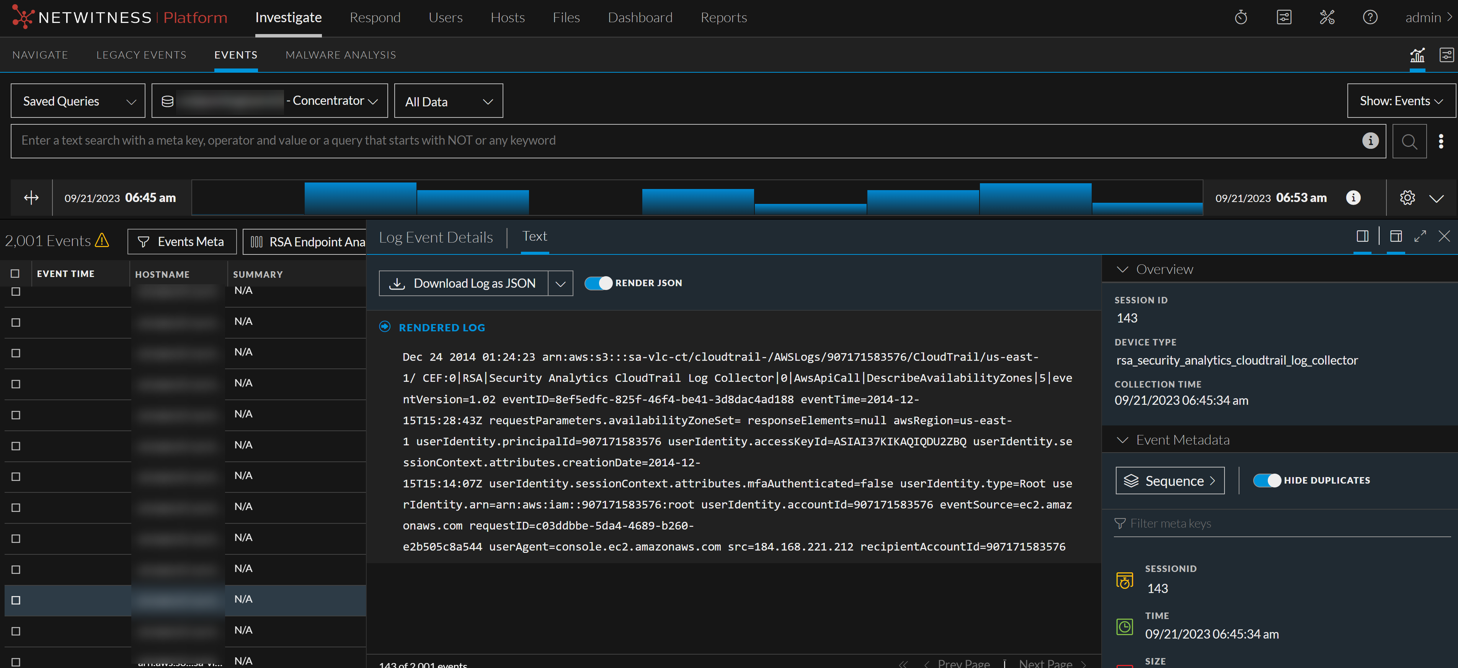Click the Events Meta button
Image resolution: width=1458 pixels, height=668 pixels.
click(182, 242)
